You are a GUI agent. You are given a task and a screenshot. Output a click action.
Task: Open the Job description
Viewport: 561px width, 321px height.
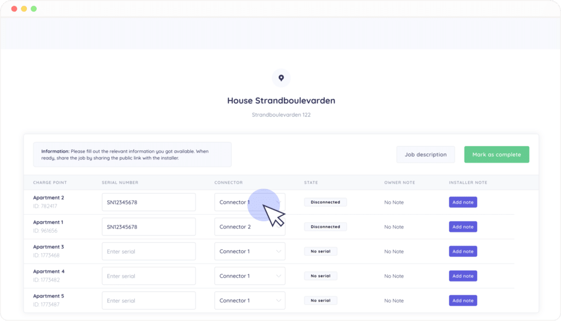point(425,154)
